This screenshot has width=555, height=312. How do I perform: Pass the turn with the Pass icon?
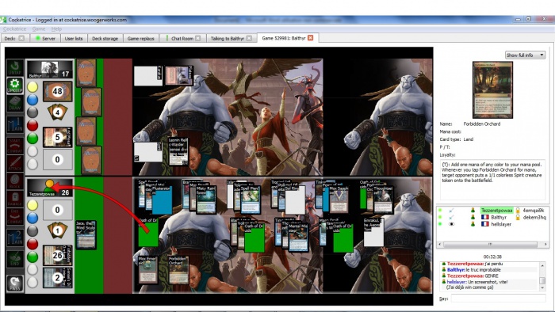(14, 283)
